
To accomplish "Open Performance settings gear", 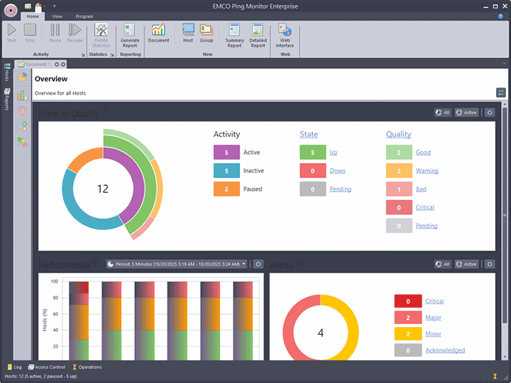I will click(x=258, y=264).
